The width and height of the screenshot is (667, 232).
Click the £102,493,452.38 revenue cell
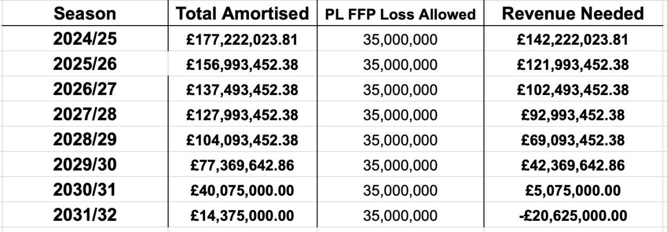(573, 90)
